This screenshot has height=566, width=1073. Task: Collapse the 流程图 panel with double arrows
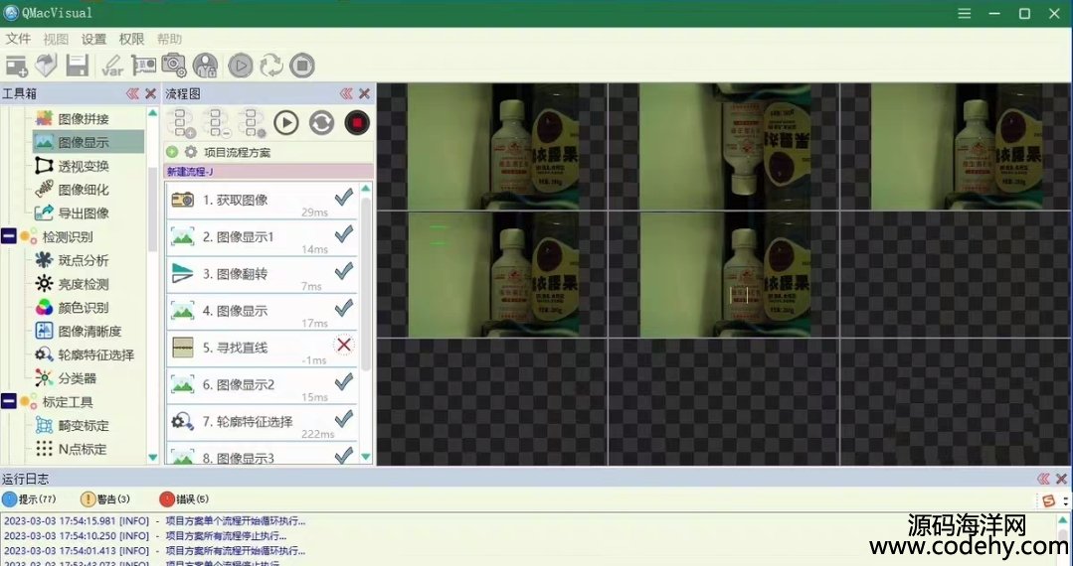(x=346, y=93)
